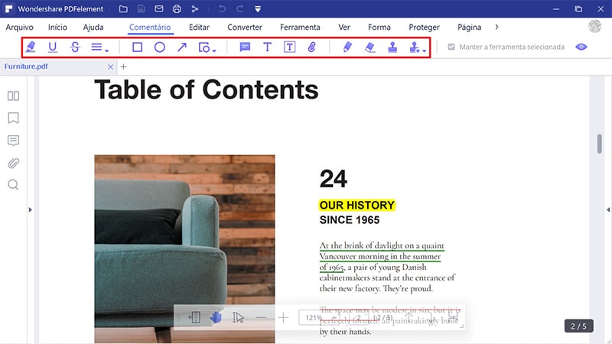
Task: Click the highlighted OUR HISTORY heading
Action: tap(356, 205)
